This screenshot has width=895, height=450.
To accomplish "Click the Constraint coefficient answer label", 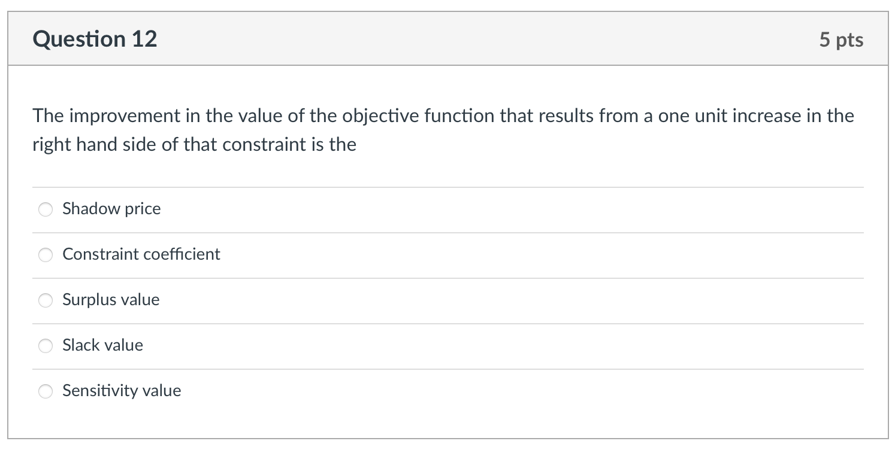I will click(x=141, y=255).
